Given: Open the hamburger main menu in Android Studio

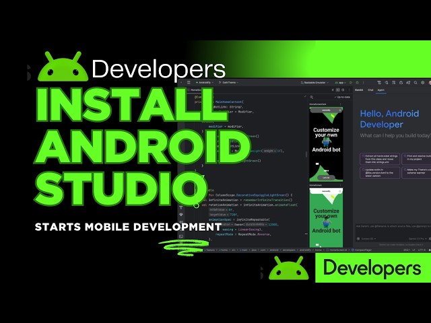Looking at the screenshot, I should [189, 82].
